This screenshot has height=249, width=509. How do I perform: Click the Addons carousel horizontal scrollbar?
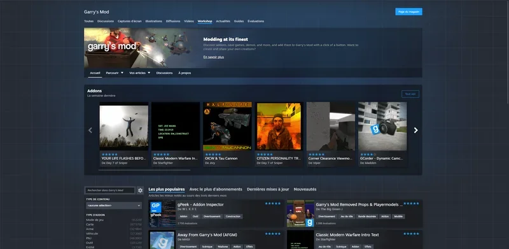(x=144, y=170)
